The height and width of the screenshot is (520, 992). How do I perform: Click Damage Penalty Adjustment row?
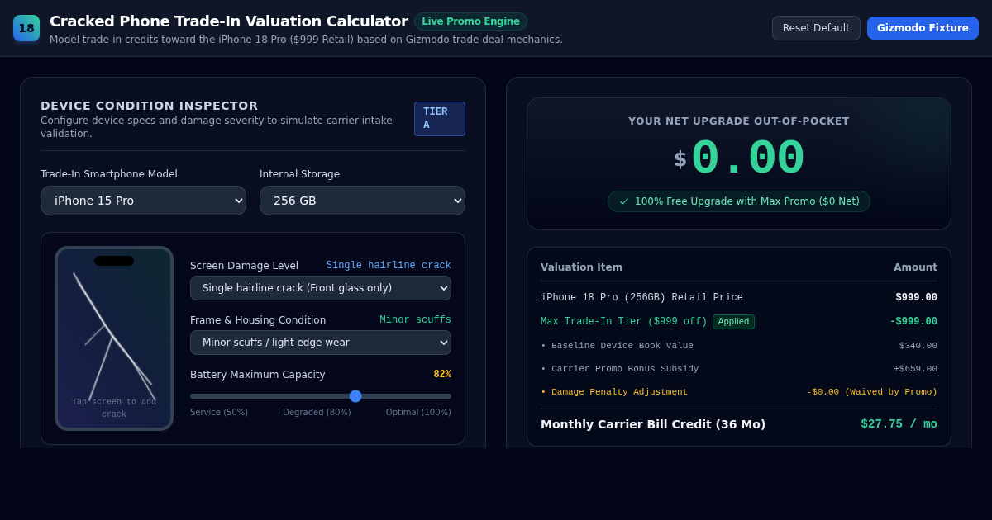(739, 392)
